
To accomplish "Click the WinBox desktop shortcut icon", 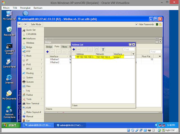I will click(x=26, y=13).
